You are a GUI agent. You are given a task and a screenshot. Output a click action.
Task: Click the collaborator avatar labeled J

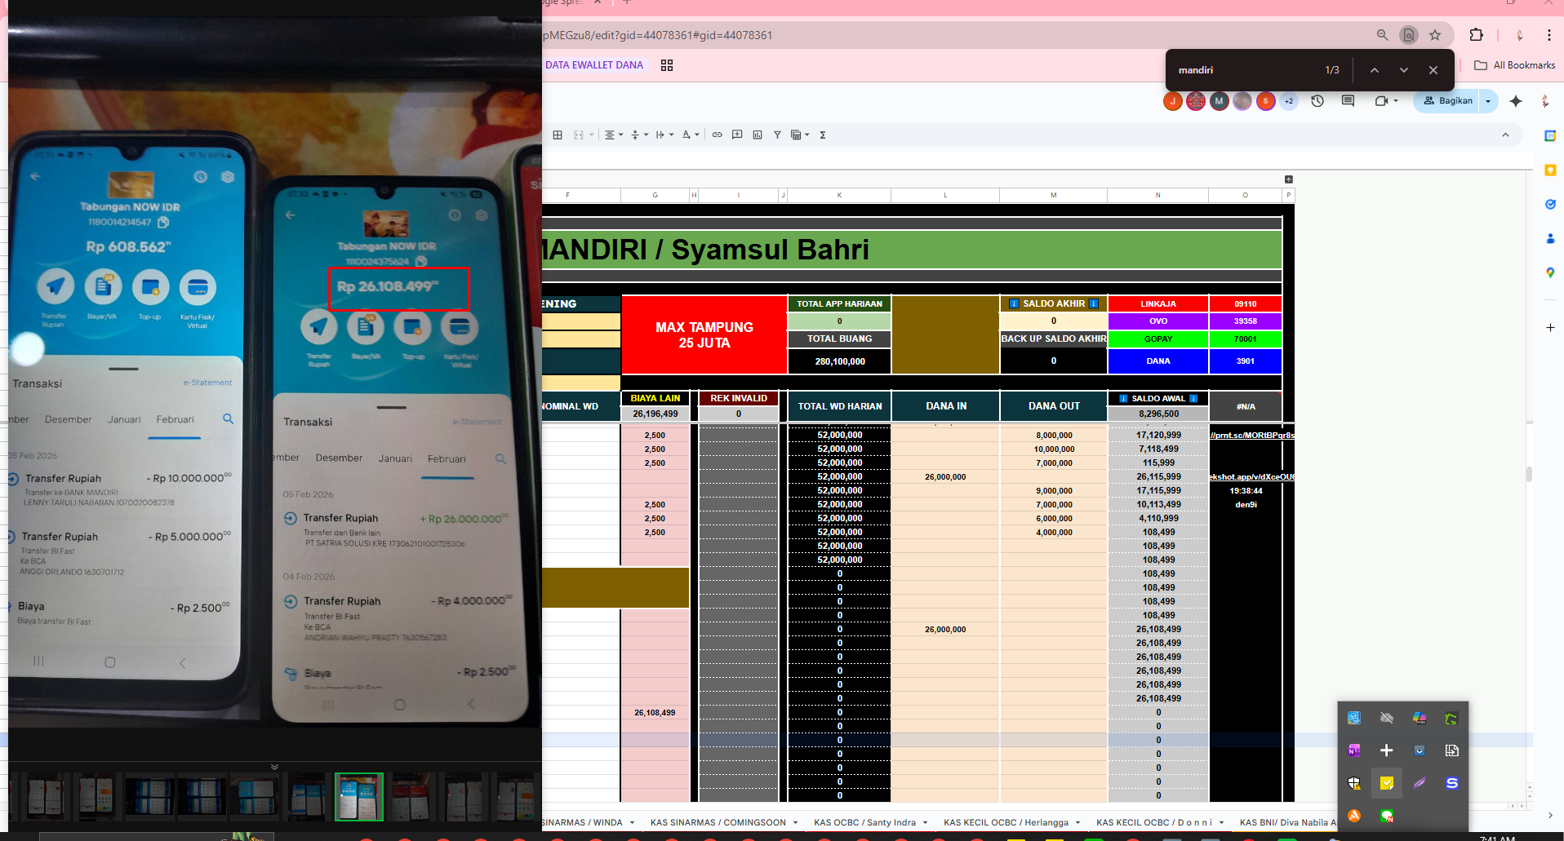click(x=1173, y=101)
